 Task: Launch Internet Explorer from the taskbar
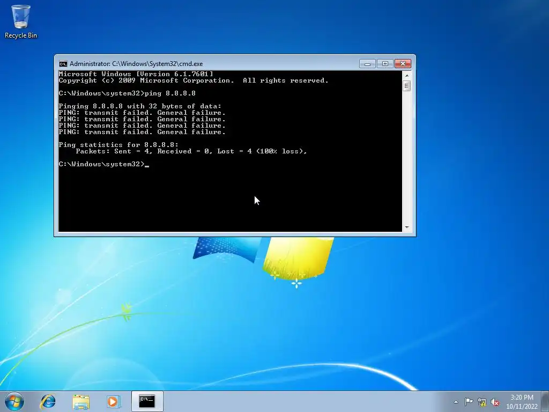click(48, 401)
